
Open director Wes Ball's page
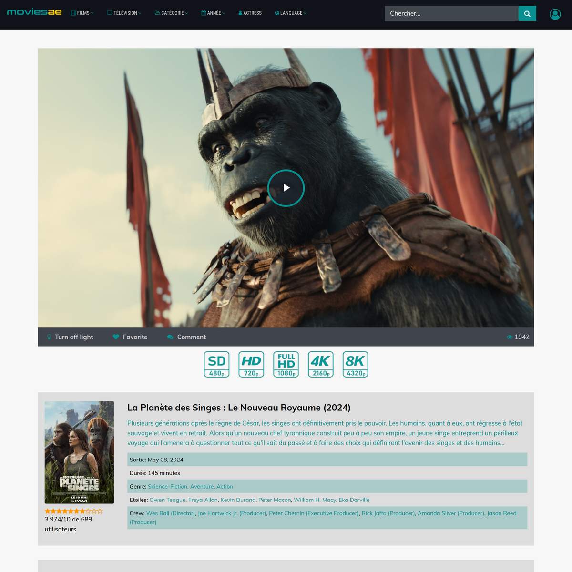171,513
